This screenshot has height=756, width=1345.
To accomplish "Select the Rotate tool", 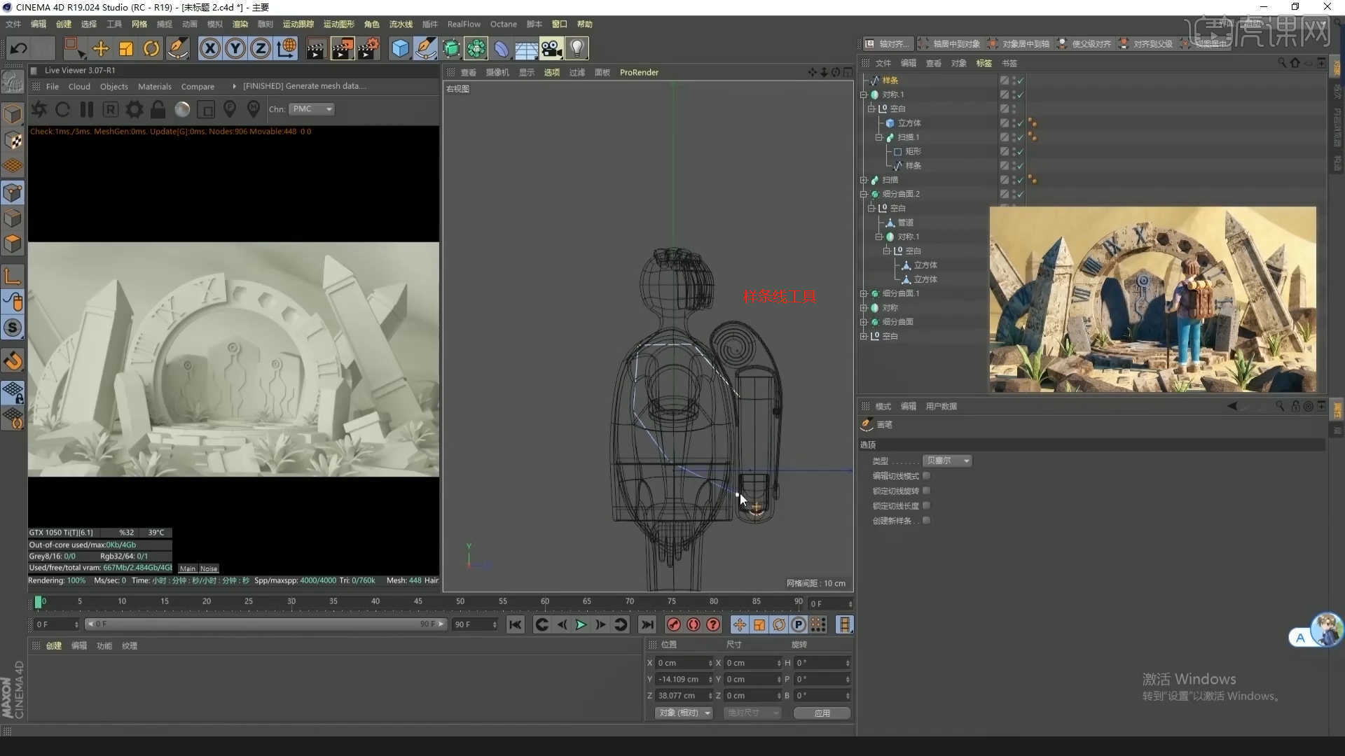I will pyautogui.click(x=151, y=48).
